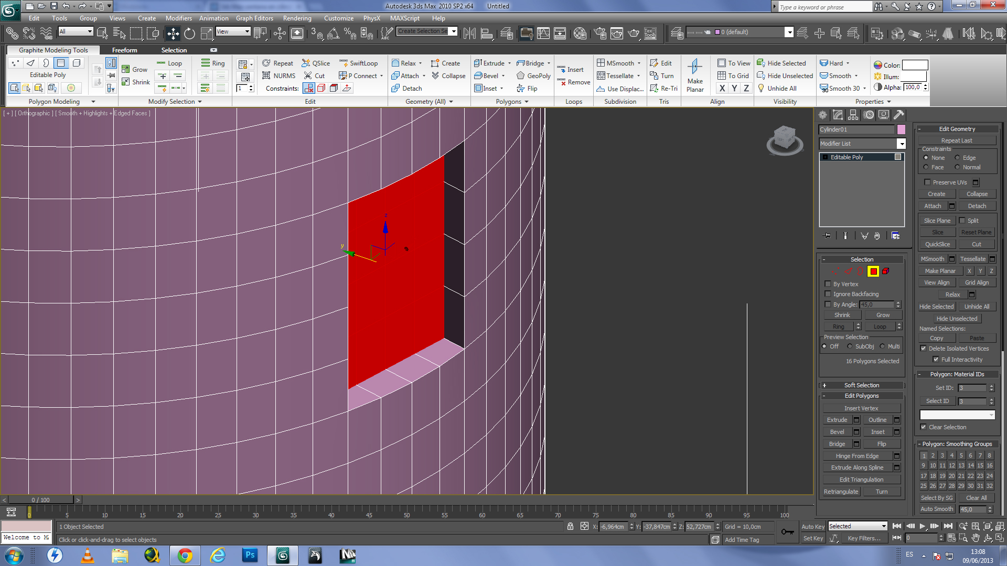Viewport: 1007px width, 566px height.
Task: Expand the Soft Selection rollout
Action: pyautogui.click(x=861, y=385)
